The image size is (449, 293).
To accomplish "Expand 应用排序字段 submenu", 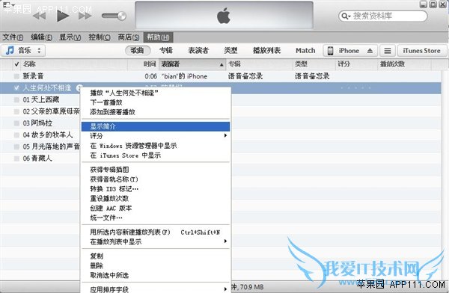I will click(156, 289).
